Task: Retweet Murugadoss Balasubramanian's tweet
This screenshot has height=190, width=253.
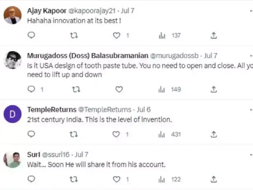Action: (x=76, y=89)
